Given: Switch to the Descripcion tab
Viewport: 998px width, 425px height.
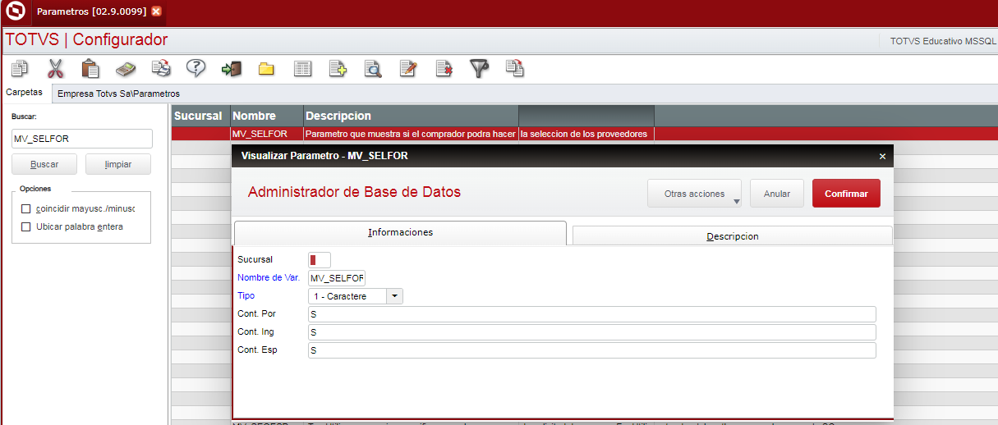Looking at the screenshot, I should click(732, 235).
